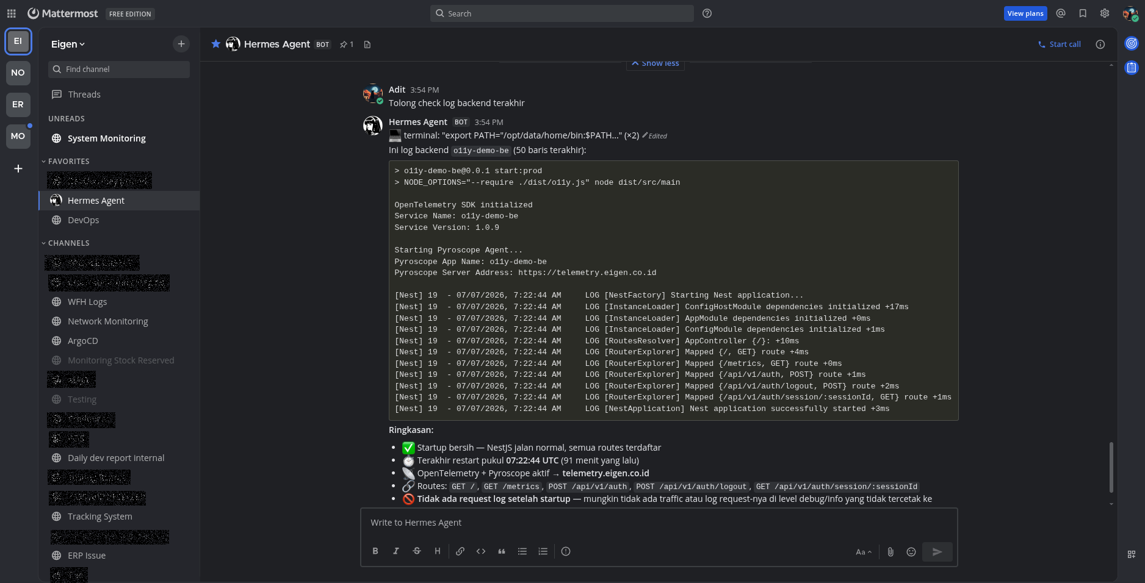Click the Search field
Screen dimensions: 1145x583
tap(562, 13)
